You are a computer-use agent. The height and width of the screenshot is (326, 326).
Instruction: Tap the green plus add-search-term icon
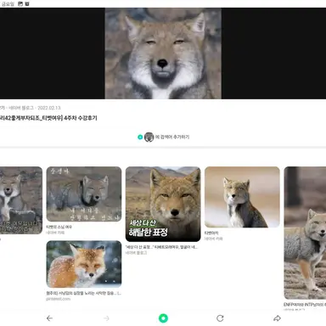pyautogui.click(x=140, y=137)
